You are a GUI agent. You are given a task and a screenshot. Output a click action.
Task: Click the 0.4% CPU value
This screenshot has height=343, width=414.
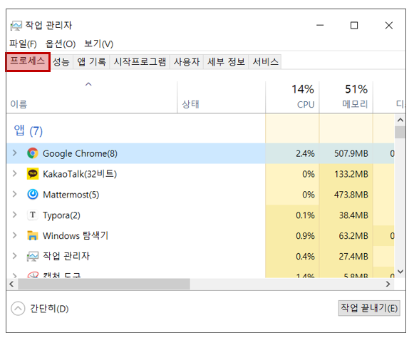pyautogui.click(x=305, y=256)
